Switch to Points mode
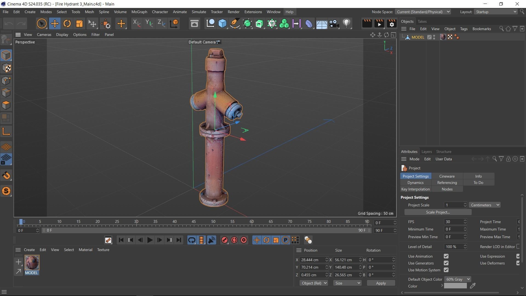 [x=6, y=81]
